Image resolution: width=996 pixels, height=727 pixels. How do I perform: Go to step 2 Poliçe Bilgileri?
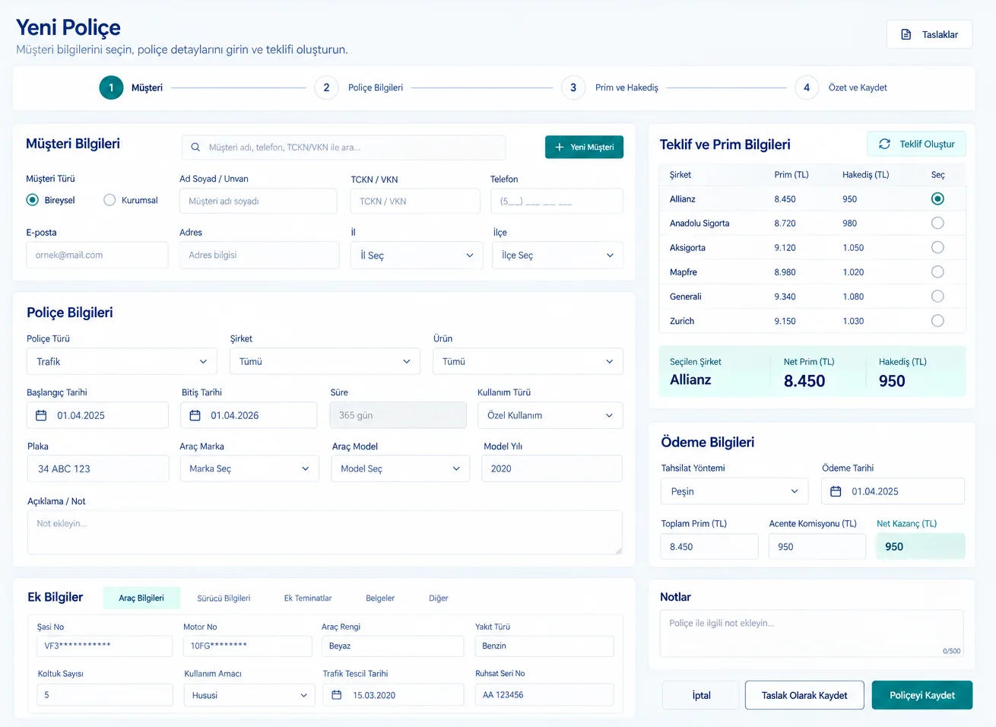(x=359, y=87)
